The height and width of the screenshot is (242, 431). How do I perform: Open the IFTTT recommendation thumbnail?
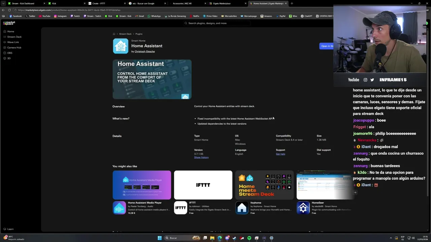[x=203, y=185]
